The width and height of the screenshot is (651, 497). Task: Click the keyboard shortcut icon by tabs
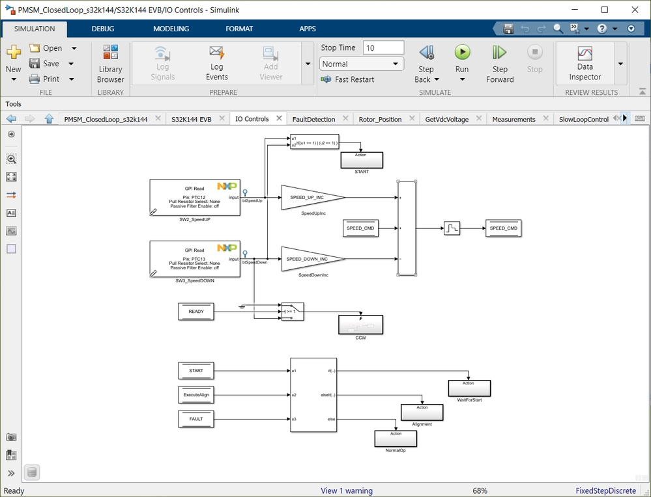pos(640,119)
